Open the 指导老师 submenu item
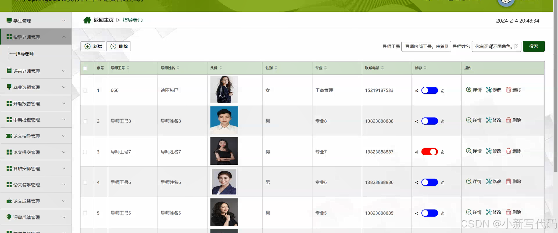The image size is (558, 233). pyautogui.click(x=25, y=54)
